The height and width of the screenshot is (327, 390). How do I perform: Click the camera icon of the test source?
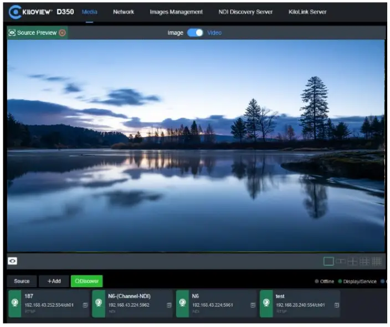click(x=266, y=304)
